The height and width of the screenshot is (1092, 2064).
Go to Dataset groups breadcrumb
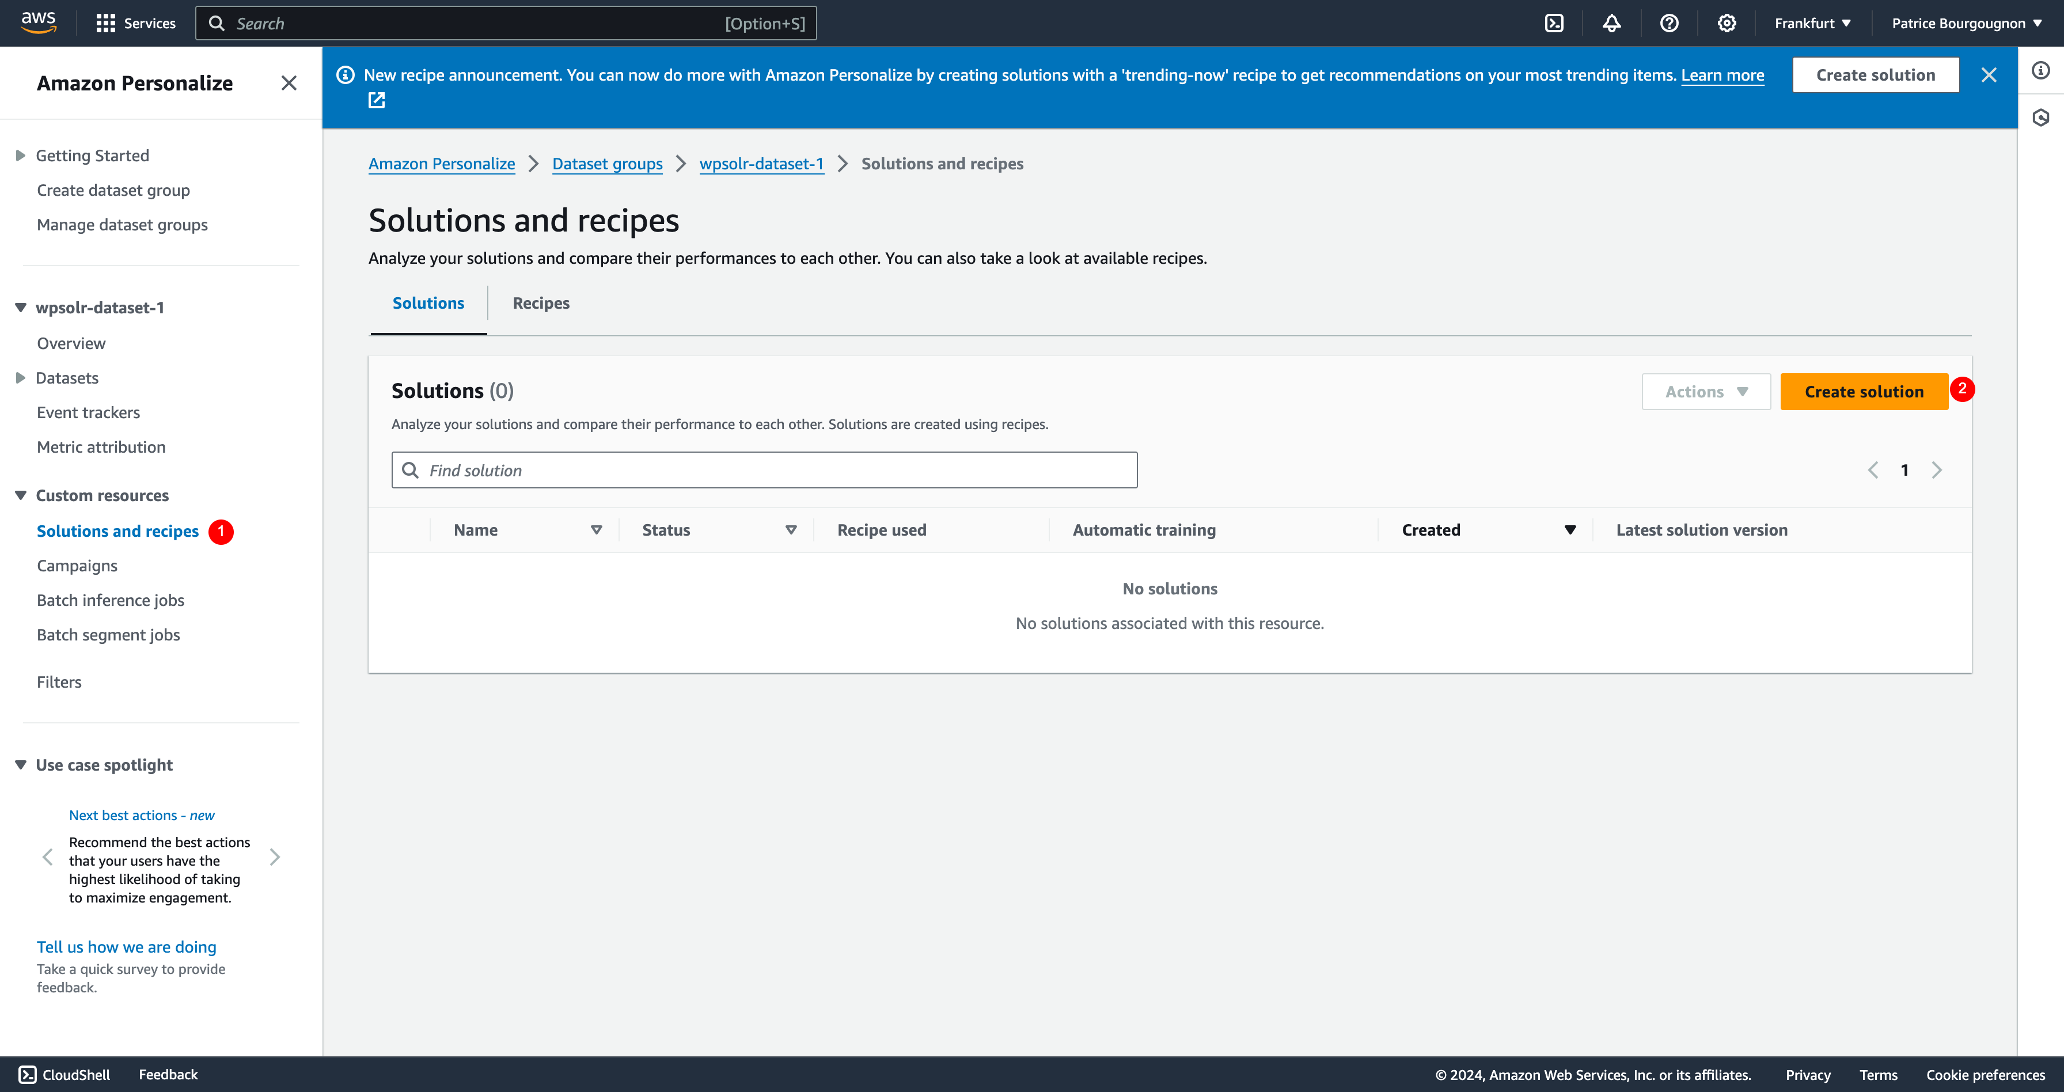(608, 164)
